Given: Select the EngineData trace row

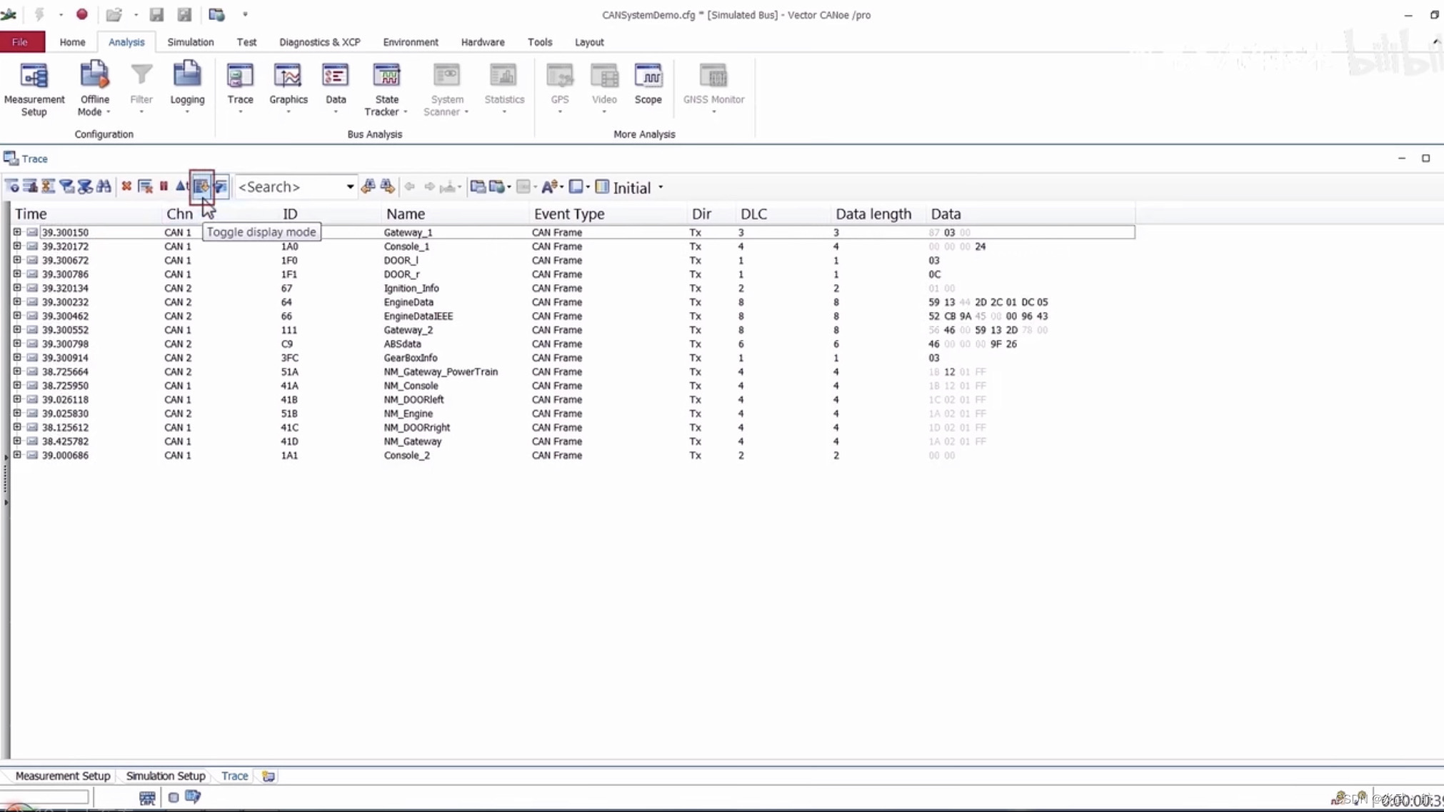Looking at the screenshot, I should tap(408, 302).
